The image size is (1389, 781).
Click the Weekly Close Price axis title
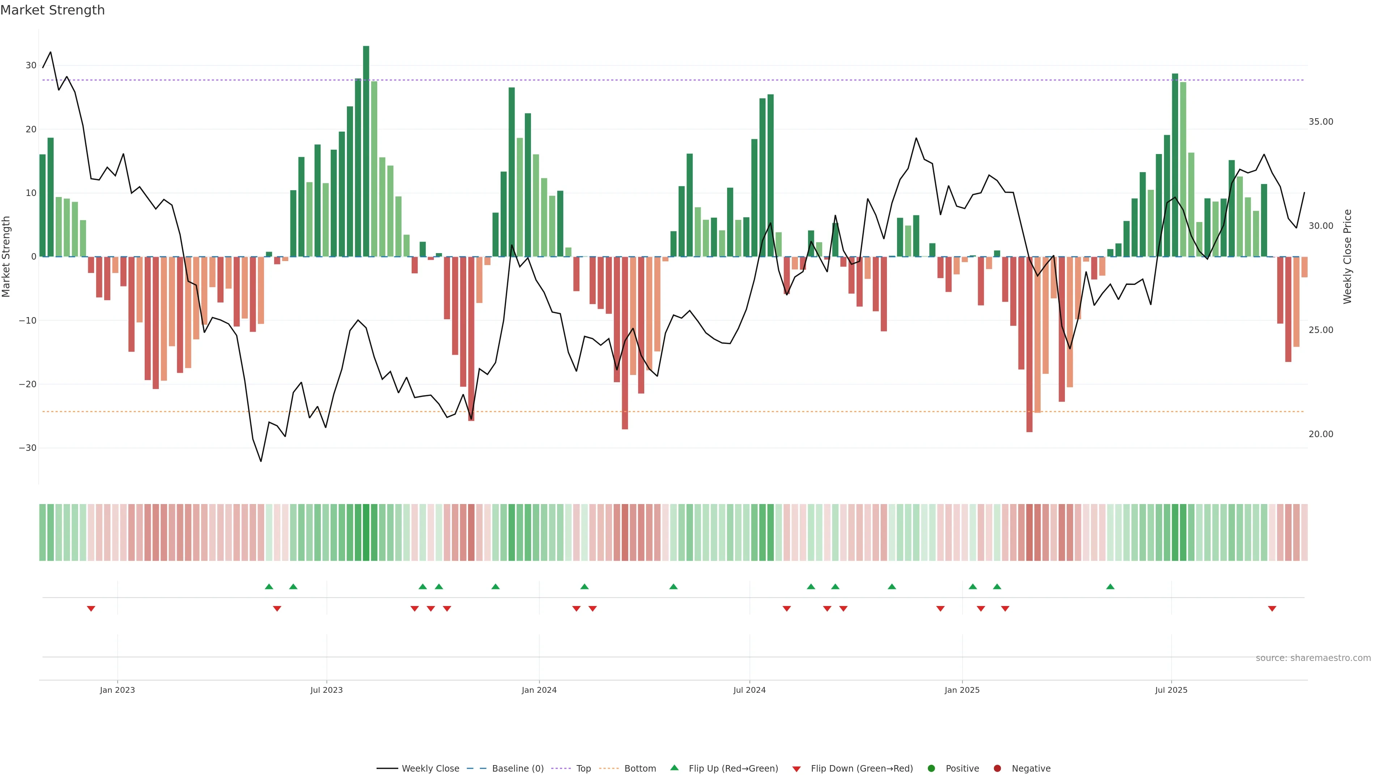[1347, 257]
